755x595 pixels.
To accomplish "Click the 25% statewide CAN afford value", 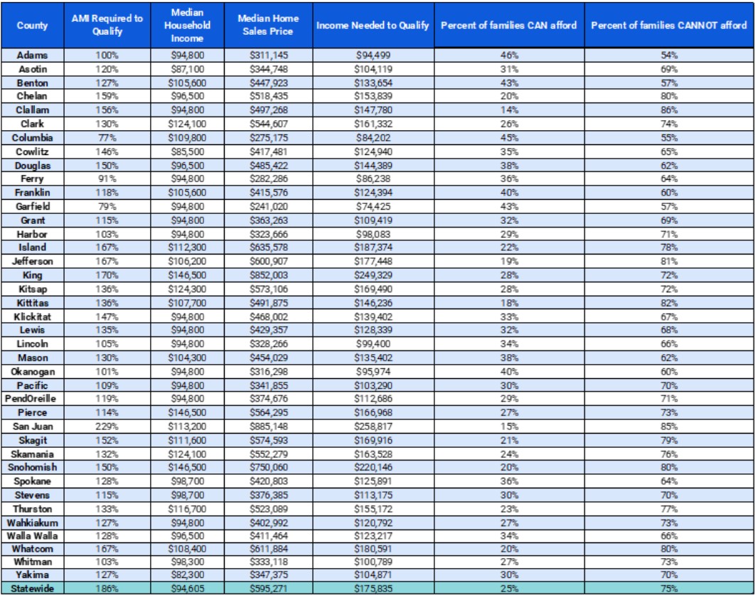I will [x=509, y=589].
